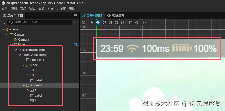
Task: Open the 节点 menu
Action: (23, 9)
